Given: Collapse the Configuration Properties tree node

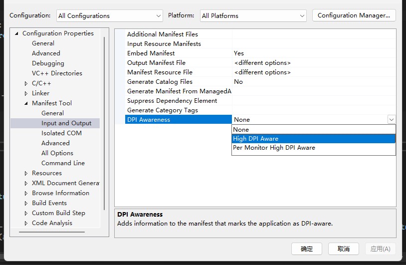Looking at the screenshot, I should tap(17, 33).
